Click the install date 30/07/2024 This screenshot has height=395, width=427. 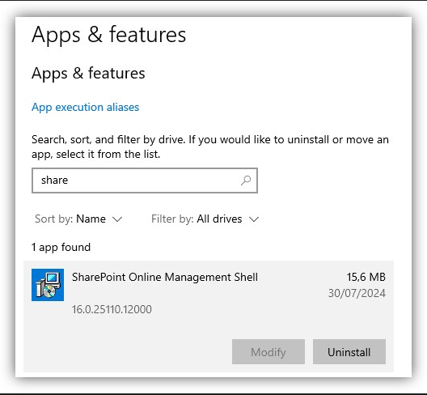tap(357, 293)
